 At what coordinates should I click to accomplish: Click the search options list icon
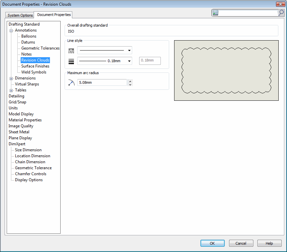pyautogui.click(x=215, y=13)
